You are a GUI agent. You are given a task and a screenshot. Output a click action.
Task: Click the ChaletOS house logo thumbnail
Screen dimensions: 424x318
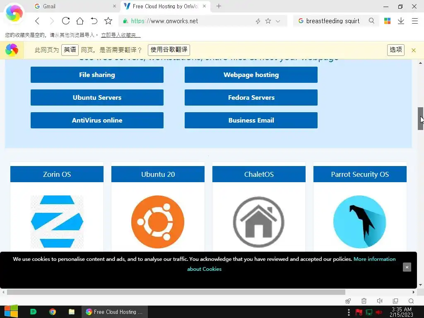click(259, 222)
